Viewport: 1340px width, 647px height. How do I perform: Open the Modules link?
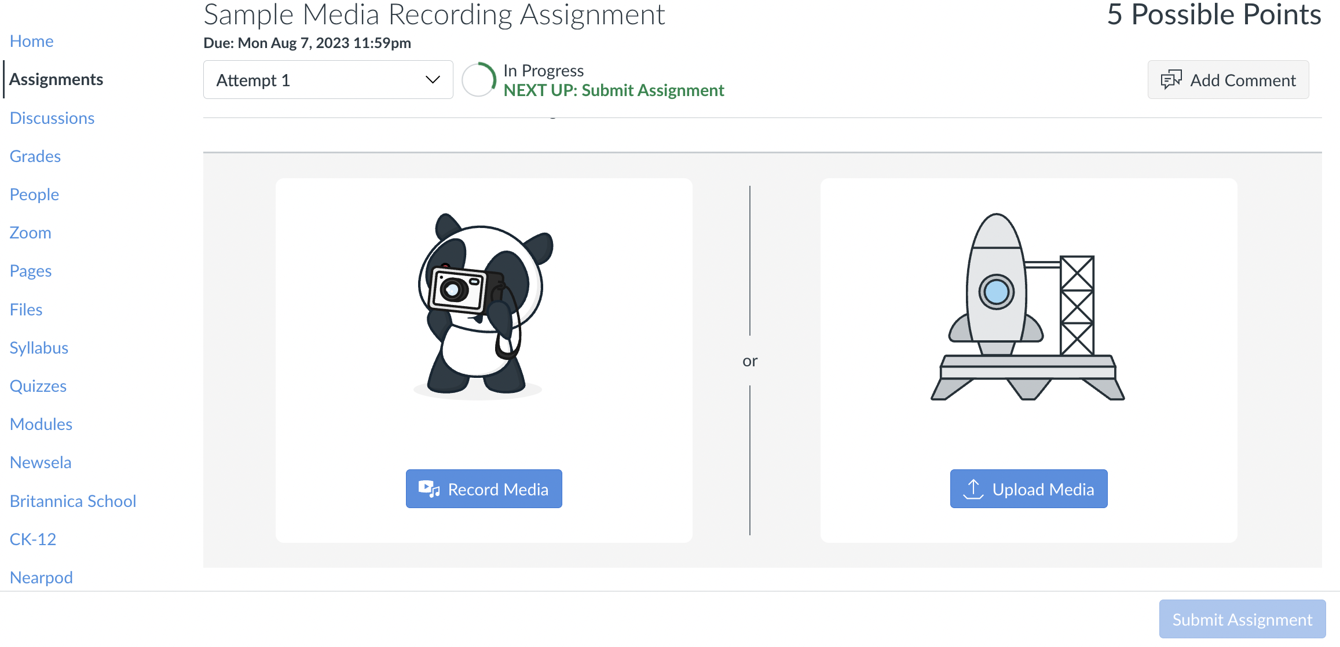(x=41, y=424)
